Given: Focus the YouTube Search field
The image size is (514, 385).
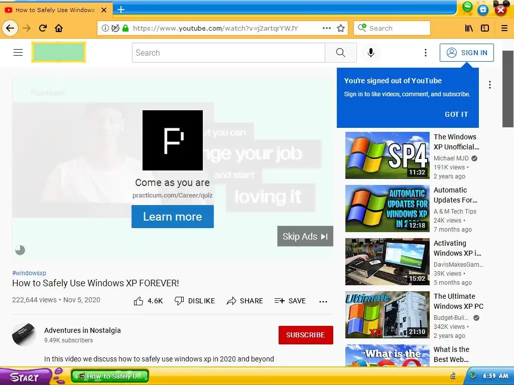Looking at the screenshot, I should [x=228, y=53].
